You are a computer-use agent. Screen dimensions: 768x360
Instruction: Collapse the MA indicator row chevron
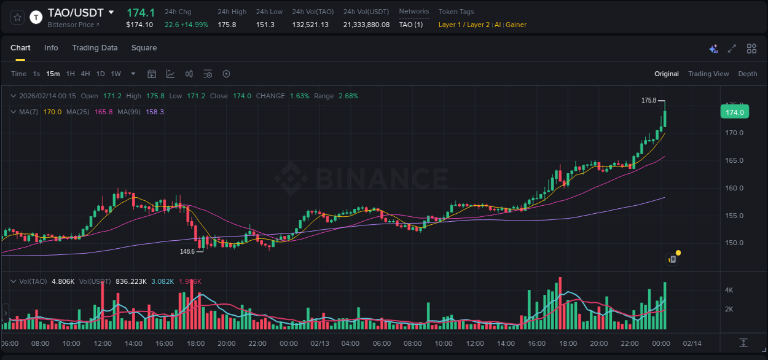(12, 112)
